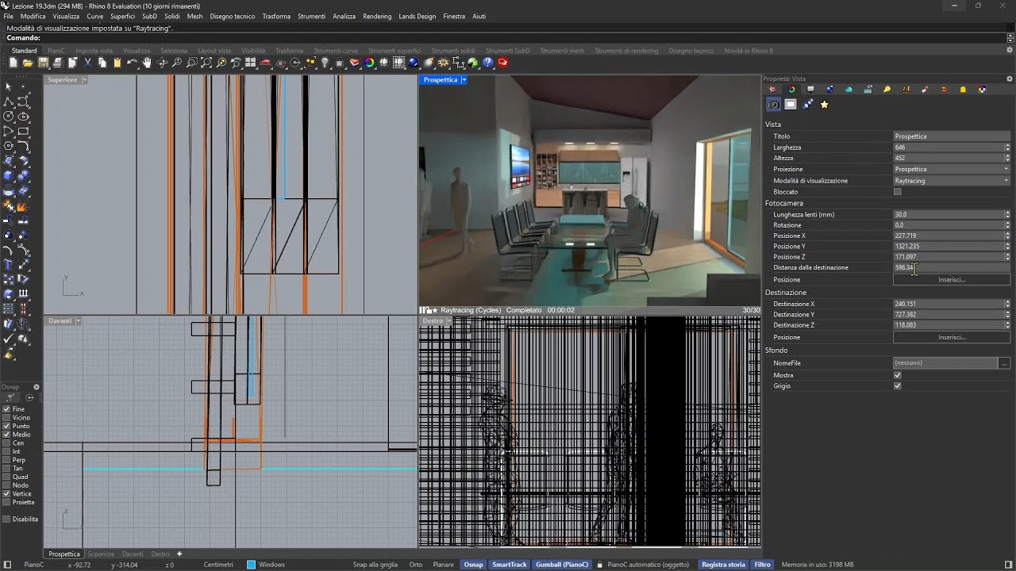
Task: Open Osnap panel gear options
Action: click(36, 387)
